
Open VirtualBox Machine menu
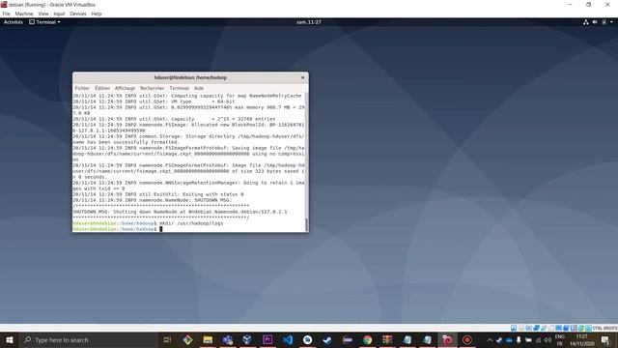point(24,14)
